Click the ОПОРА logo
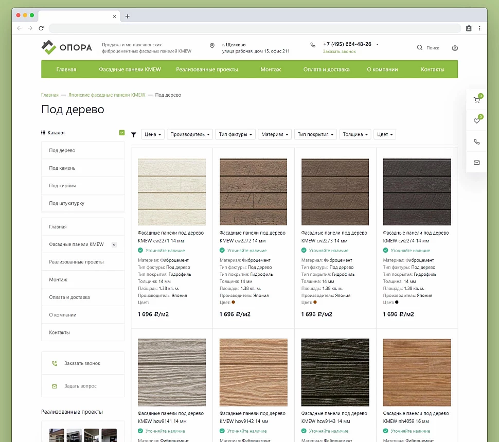The height and width of the screenshot is (442, 499). tap(67, 48)
